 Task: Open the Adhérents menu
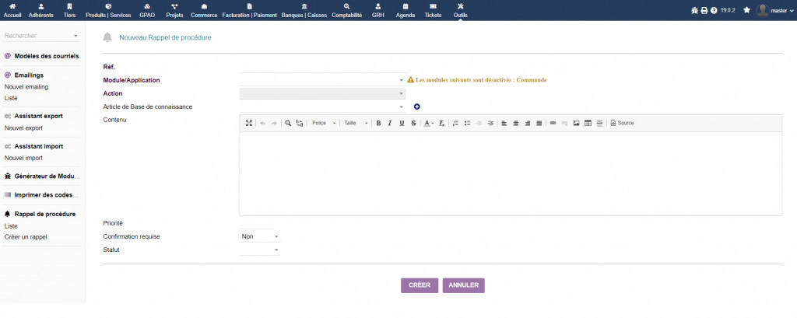tap(41, 11)
